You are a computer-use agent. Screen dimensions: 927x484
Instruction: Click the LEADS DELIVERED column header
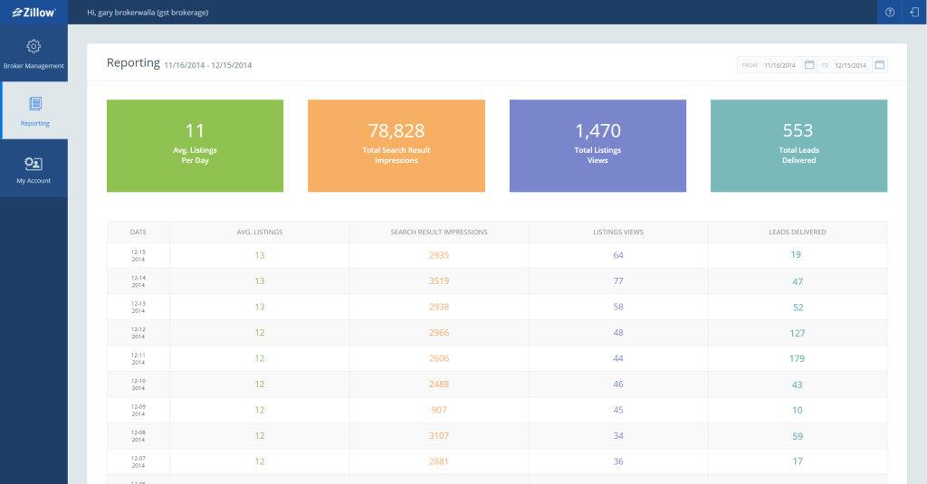coord(797,233)
